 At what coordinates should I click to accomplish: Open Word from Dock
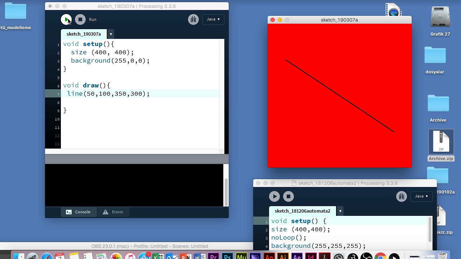[x=200, y=256]
